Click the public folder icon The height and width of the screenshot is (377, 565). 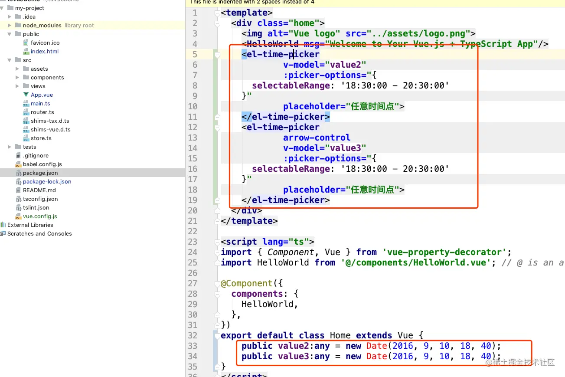pos(18,34)
